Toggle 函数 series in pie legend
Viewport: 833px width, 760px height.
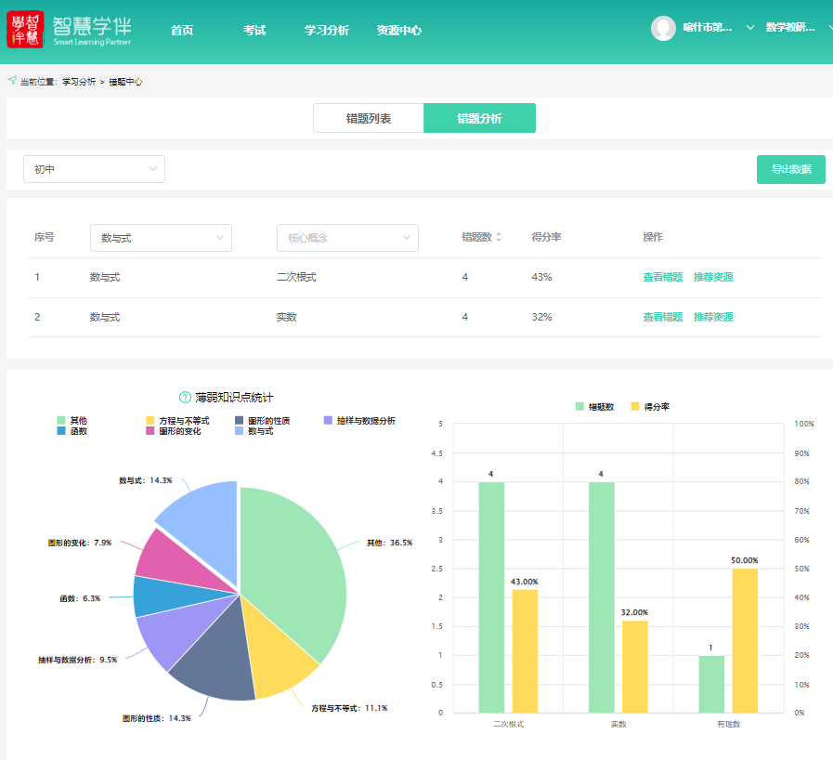coord(72,431)
